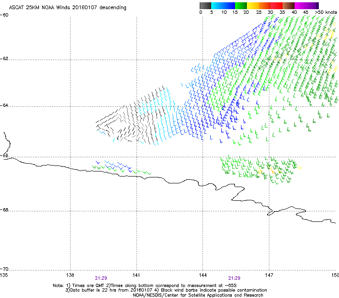Click the '40' label under the color bar
Image resolution: width=339 pixels, height=298 pixels.
point(294,12)
